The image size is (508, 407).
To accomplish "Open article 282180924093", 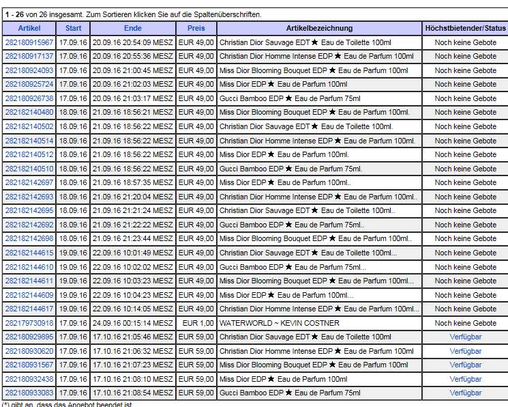I will tap(29, 70).
